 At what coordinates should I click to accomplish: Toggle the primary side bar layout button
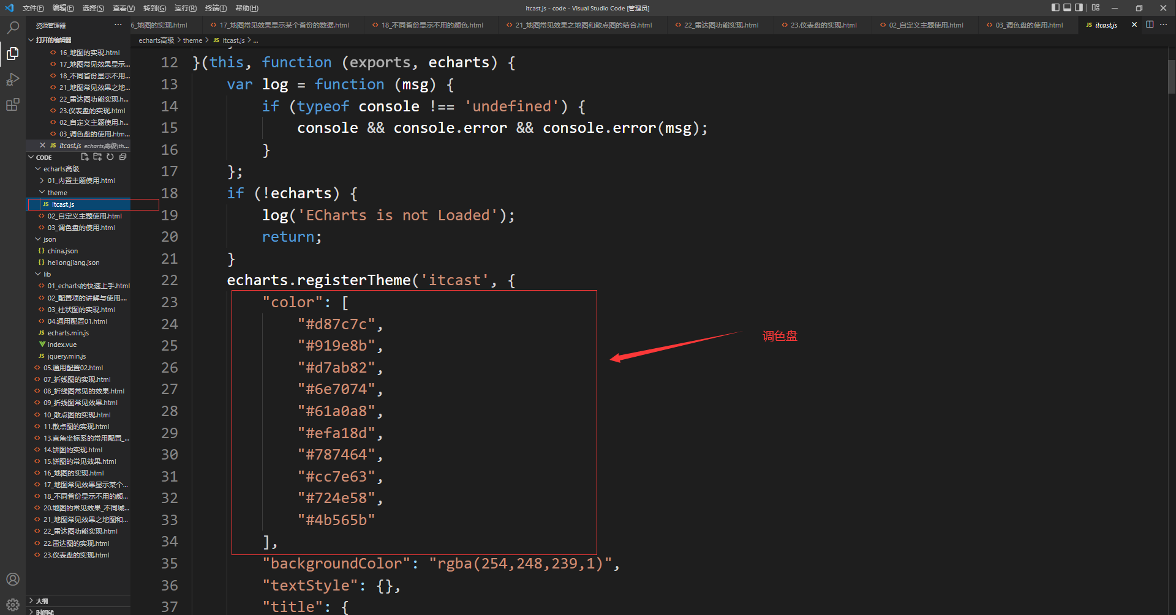coord(1055,8)
